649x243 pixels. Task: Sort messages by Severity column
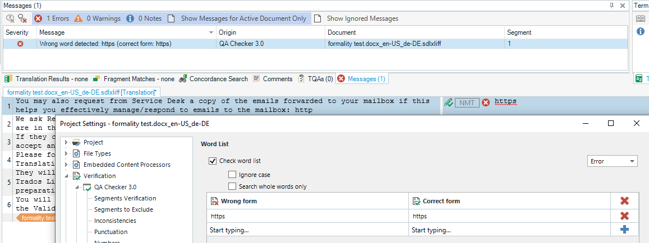17,32
